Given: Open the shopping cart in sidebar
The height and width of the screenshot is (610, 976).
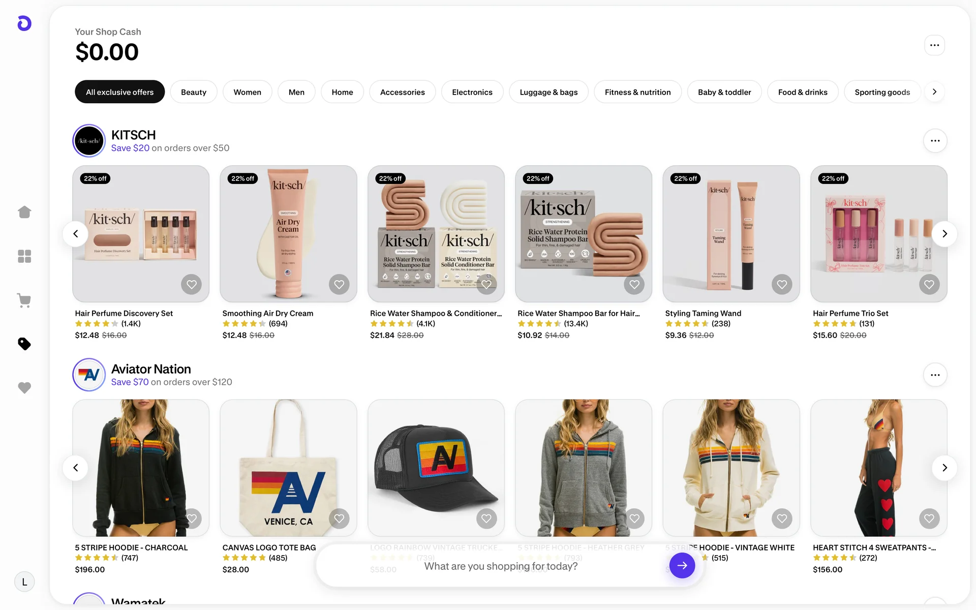Looking at the screenshot, I should [x=24, y=300].
